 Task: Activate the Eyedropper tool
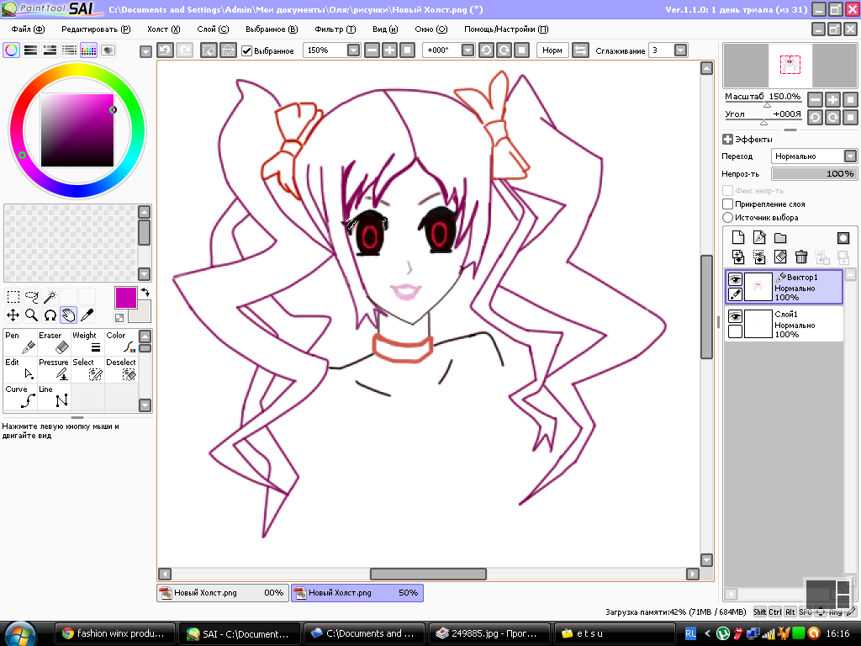click(x=87, y=315)
